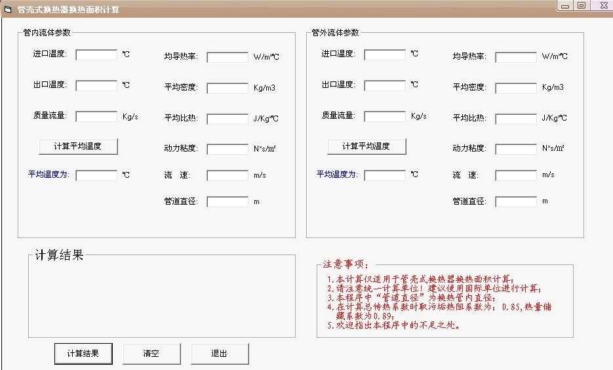Click the 管外流体 平均温度为 result field
The image size is (613, 370).
pyautogui.click(x=385, y=175)
